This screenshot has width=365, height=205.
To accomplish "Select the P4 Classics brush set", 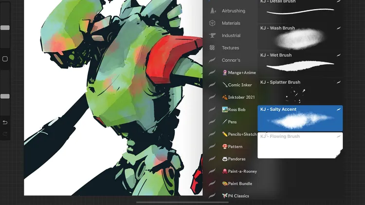I will (x=236, y=196).
